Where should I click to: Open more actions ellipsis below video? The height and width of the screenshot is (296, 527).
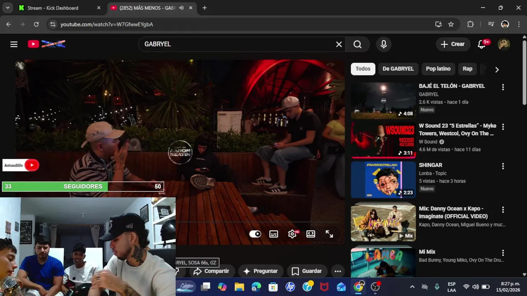pyautogui.click(x=338, y=271)
